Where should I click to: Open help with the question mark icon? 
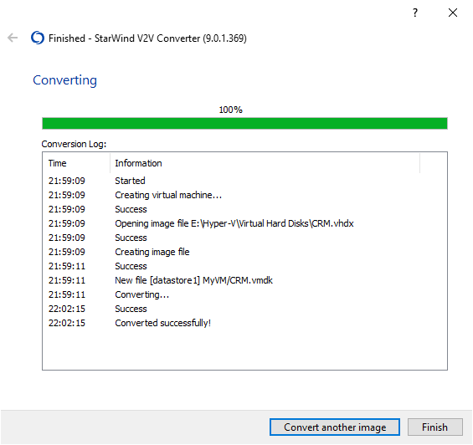[415, 13]
